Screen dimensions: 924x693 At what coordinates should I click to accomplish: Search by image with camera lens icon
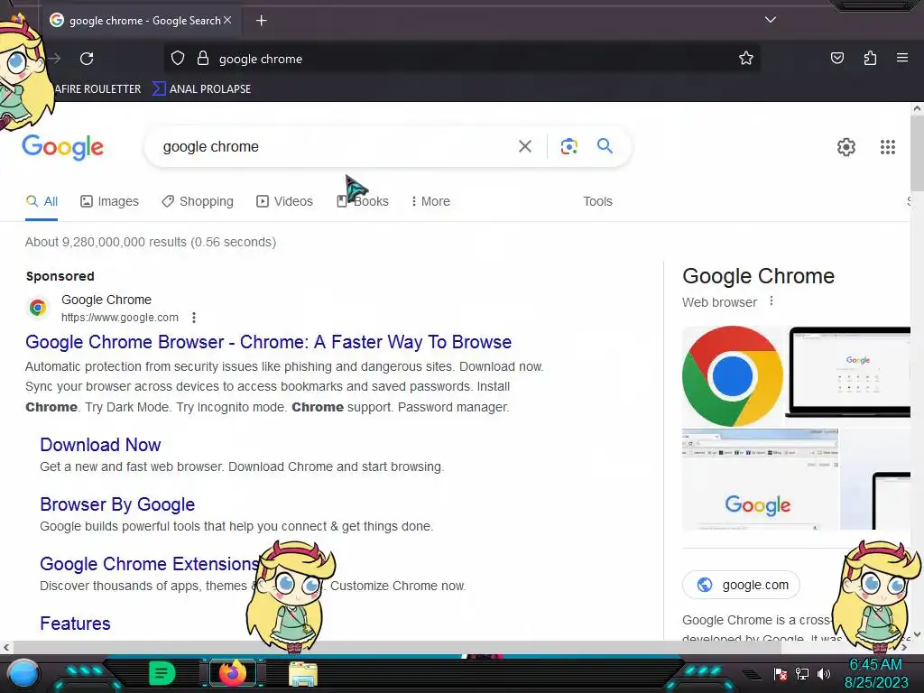click(x=568, y=146)
